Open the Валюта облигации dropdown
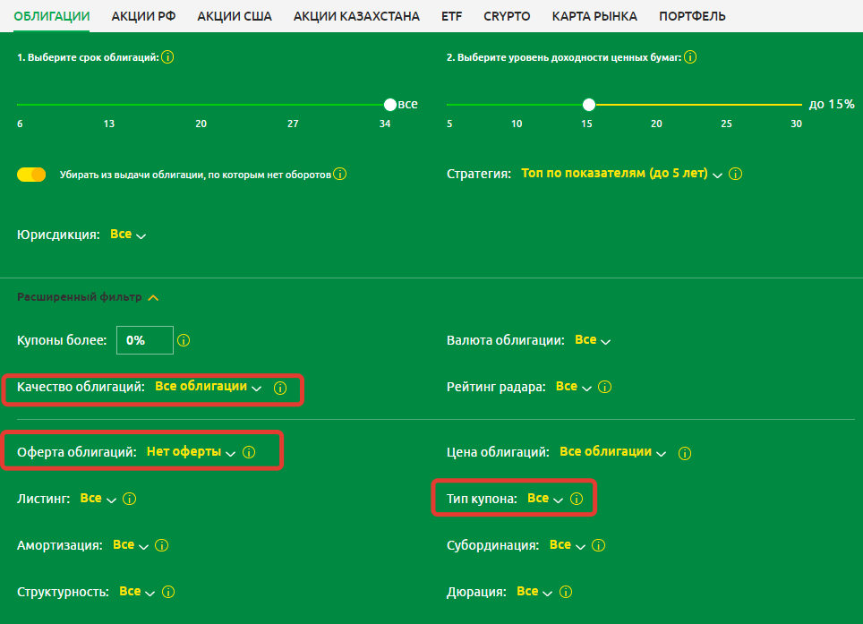863x624 pixels. tap(592, 340)
